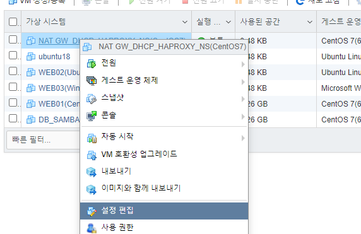Click the WEB02 VM icon
Image resolution: width=361 pixels, height=234 pixels.
tap(31, 73)
